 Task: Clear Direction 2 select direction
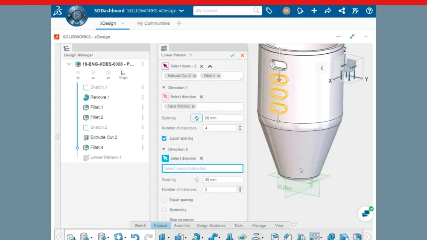pos(201,158)
